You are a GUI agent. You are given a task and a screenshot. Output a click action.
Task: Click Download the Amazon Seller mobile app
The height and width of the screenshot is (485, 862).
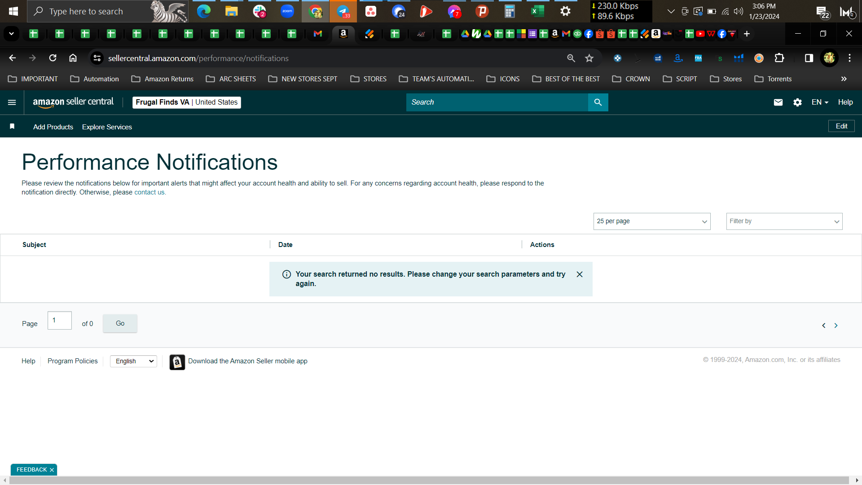pos(247,361)
